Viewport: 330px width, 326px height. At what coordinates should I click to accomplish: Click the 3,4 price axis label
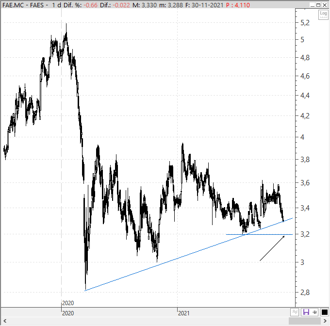305,208
